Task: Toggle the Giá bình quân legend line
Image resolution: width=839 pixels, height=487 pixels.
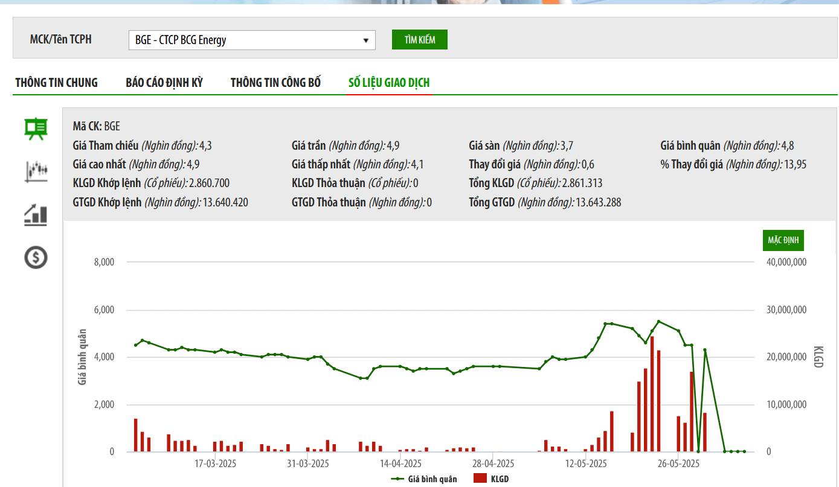Action: pyautogui.click(x=424, y=479)
